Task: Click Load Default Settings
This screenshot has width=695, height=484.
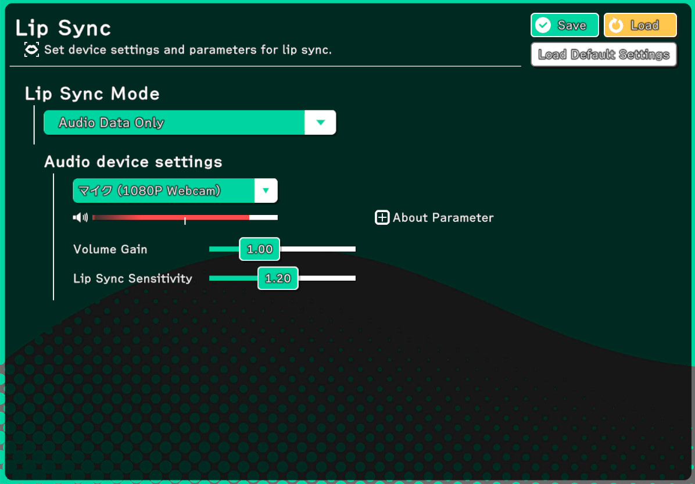Action: point(604,55)
